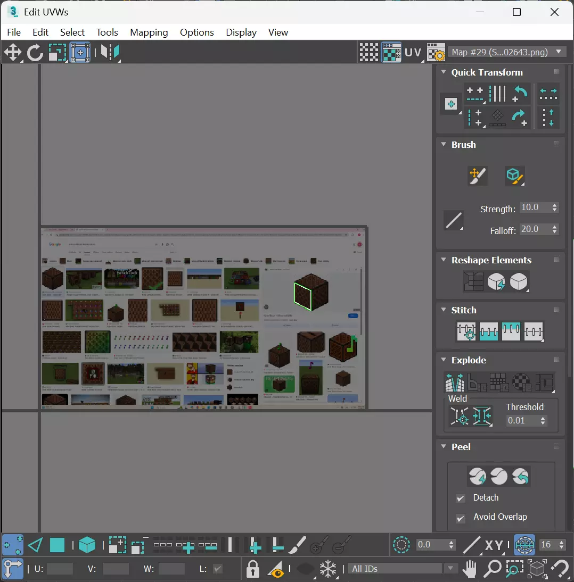This screenshot has width=574, height=582.
Task: Adjust the Strength spinner arrows
Action: tap(554, 207)
